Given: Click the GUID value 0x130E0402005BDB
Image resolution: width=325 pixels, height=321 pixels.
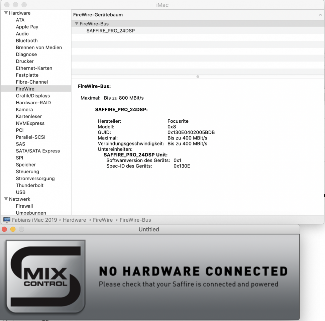Looking at the screenshot, I should pos(191,132).
